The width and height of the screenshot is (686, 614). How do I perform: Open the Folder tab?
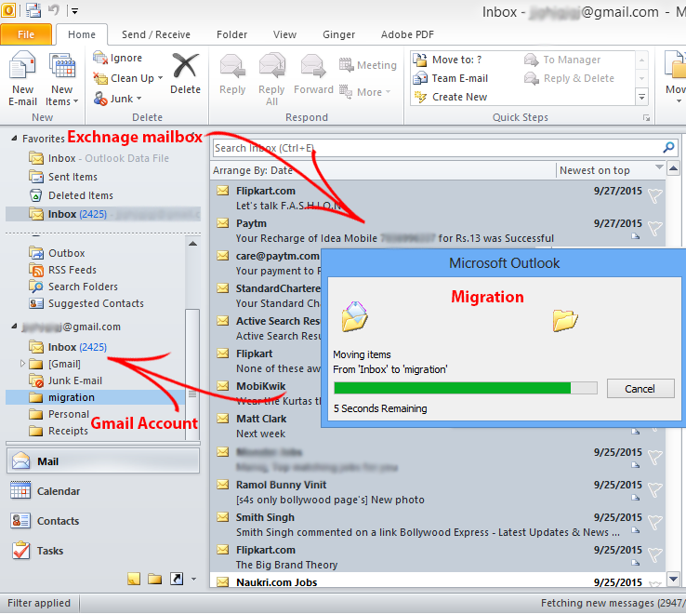pos(231,34)
